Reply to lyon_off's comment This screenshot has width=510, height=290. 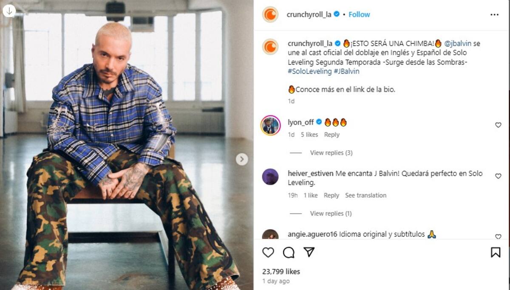pos(331,135)
